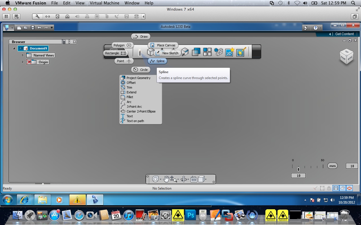Select the Circle sketch tool

click(x=141, y=70)
